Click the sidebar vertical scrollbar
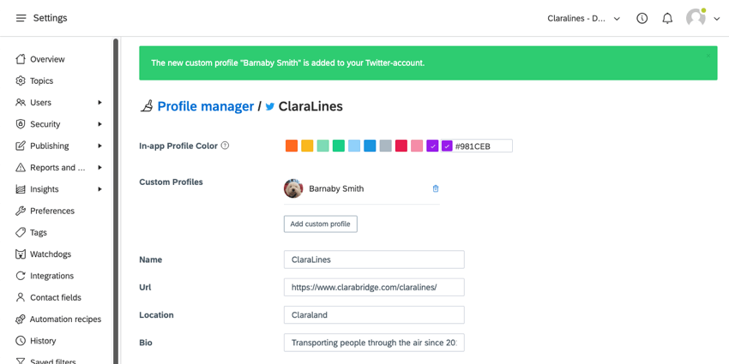The height and width of the screenshot is (364, 729). pyautogui.click(x=116, y=201)
